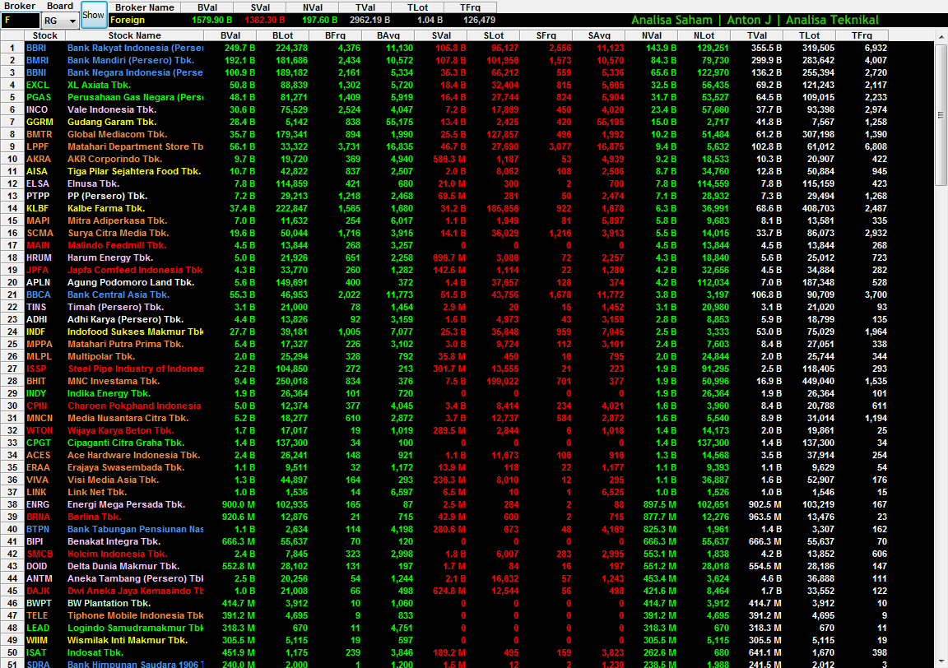The width and height of the screenshot is (948, 668).
Task: Click Bank Negara Indonesia stock name
Action: (x=135, y=72)
